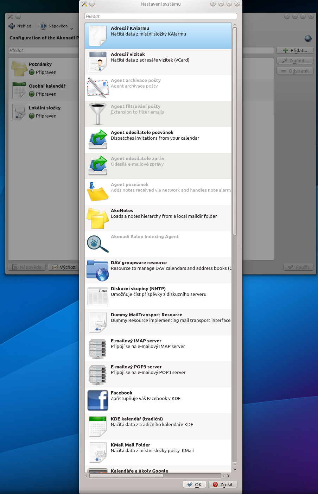
Task: Click the Nápověda button at Akonadi window bottom
Action: pyautogui.click(x=27, y=267)
